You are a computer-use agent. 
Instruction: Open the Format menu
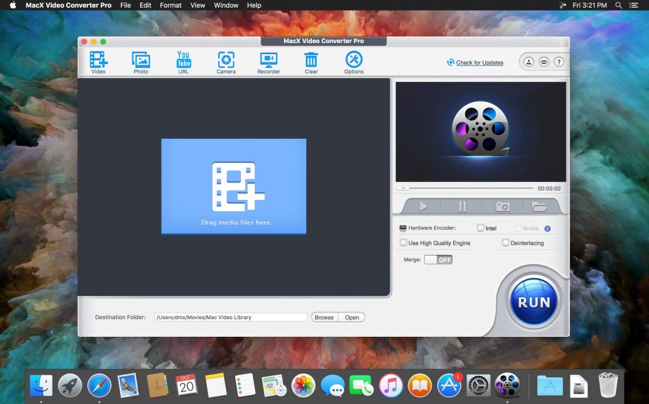(170, 5)
